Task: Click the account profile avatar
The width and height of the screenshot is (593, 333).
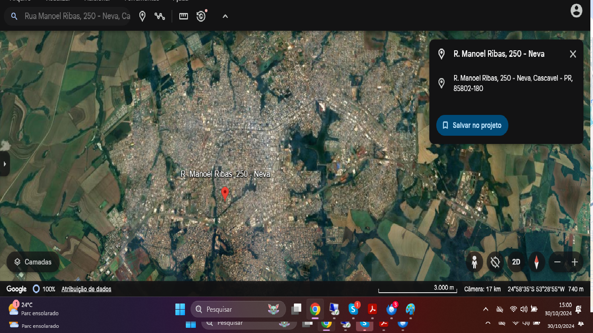Action: (576, 11)
